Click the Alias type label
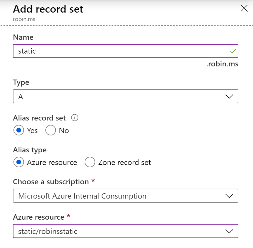The image size is (253, 248). click(30, 150)
